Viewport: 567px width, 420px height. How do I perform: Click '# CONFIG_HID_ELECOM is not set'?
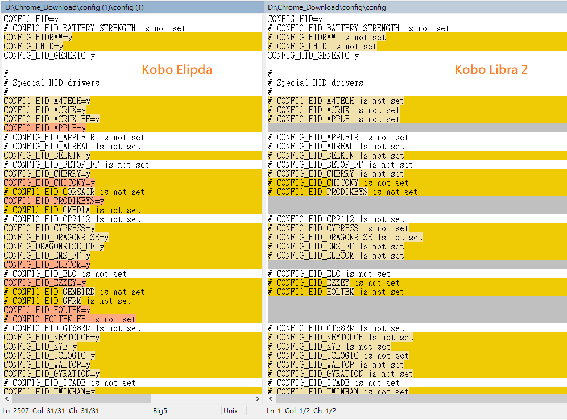click(336, 256)
